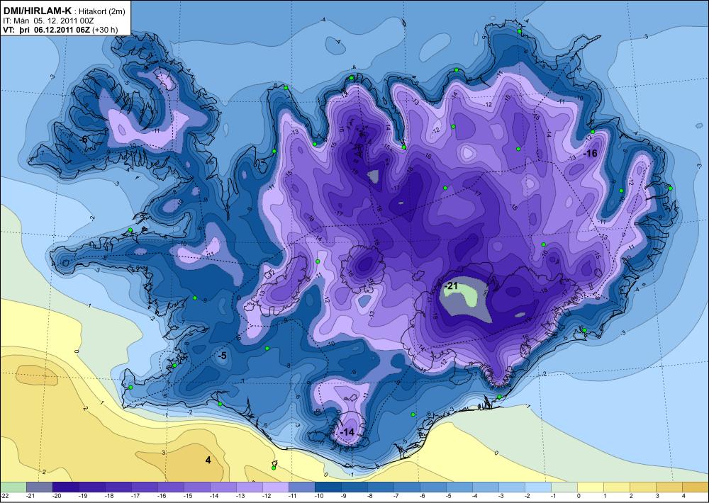Click the bold -16 label in the northeast
The height and width of the screenshot is (503, 709).
pyautogui.click(x=590, y=154)
